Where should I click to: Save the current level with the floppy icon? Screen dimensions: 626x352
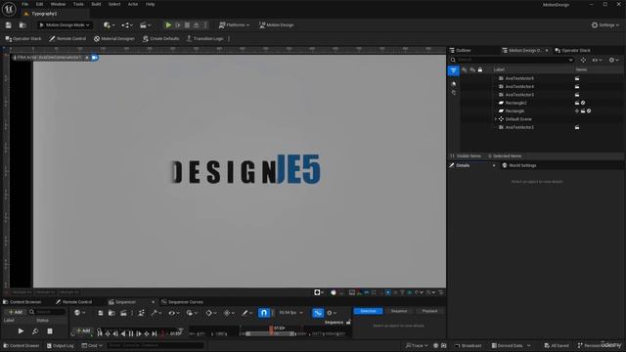[9, 25]
